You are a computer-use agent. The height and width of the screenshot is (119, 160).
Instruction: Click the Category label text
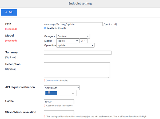50,36
